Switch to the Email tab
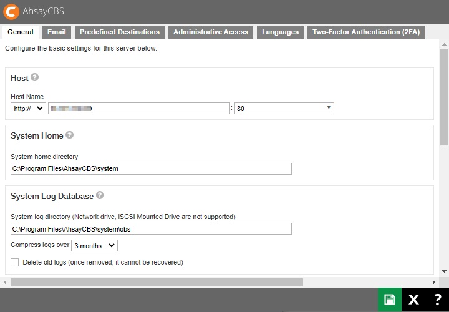The width and height of the screenshot is (449, 312). [56, 32]
